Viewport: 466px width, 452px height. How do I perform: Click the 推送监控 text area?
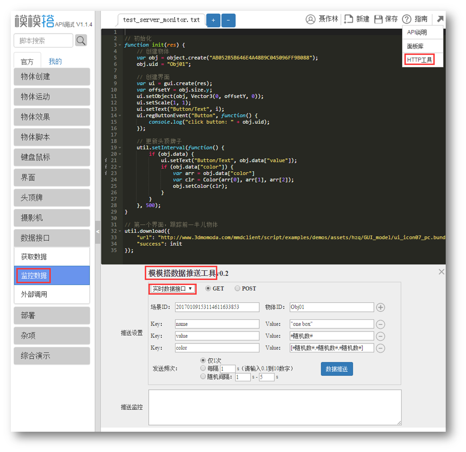pyautogui.click(x=275, y=407)
